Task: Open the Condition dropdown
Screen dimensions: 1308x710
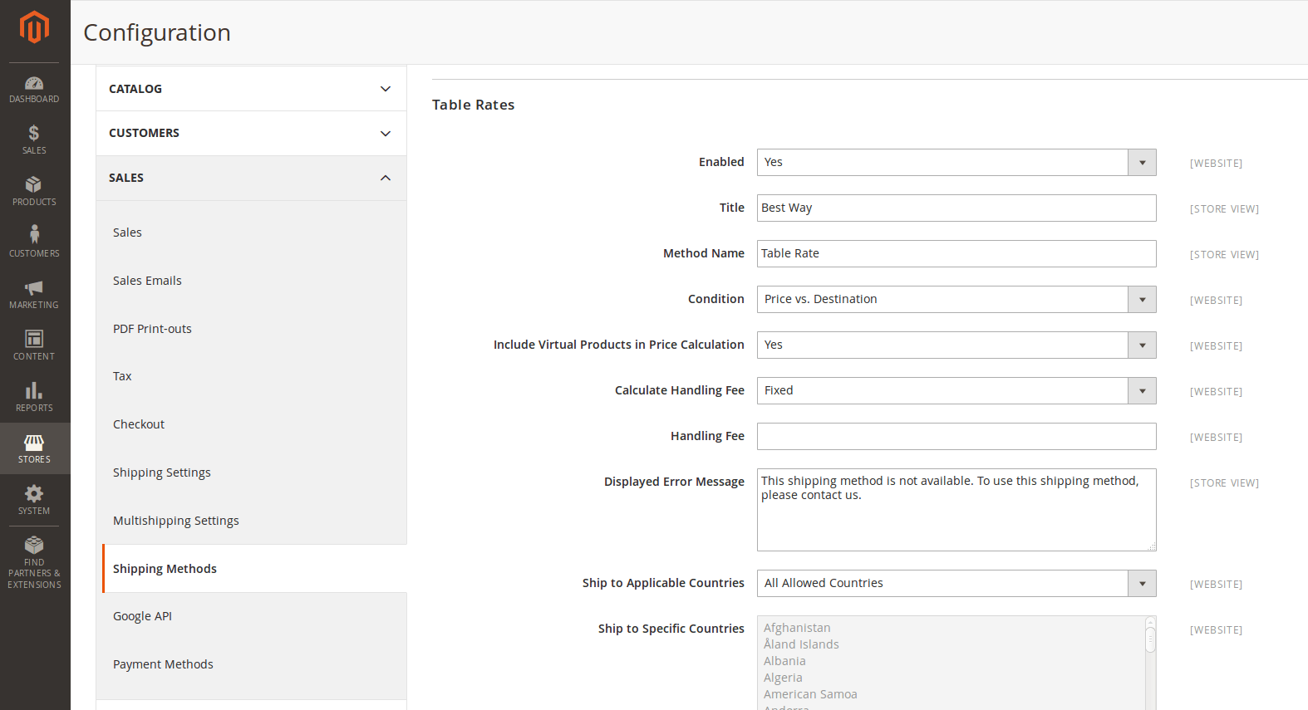Action: (x=956, y=299)
